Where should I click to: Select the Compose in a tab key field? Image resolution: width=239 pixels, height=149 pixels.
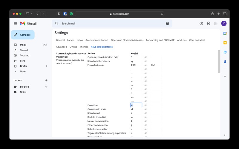136,109
